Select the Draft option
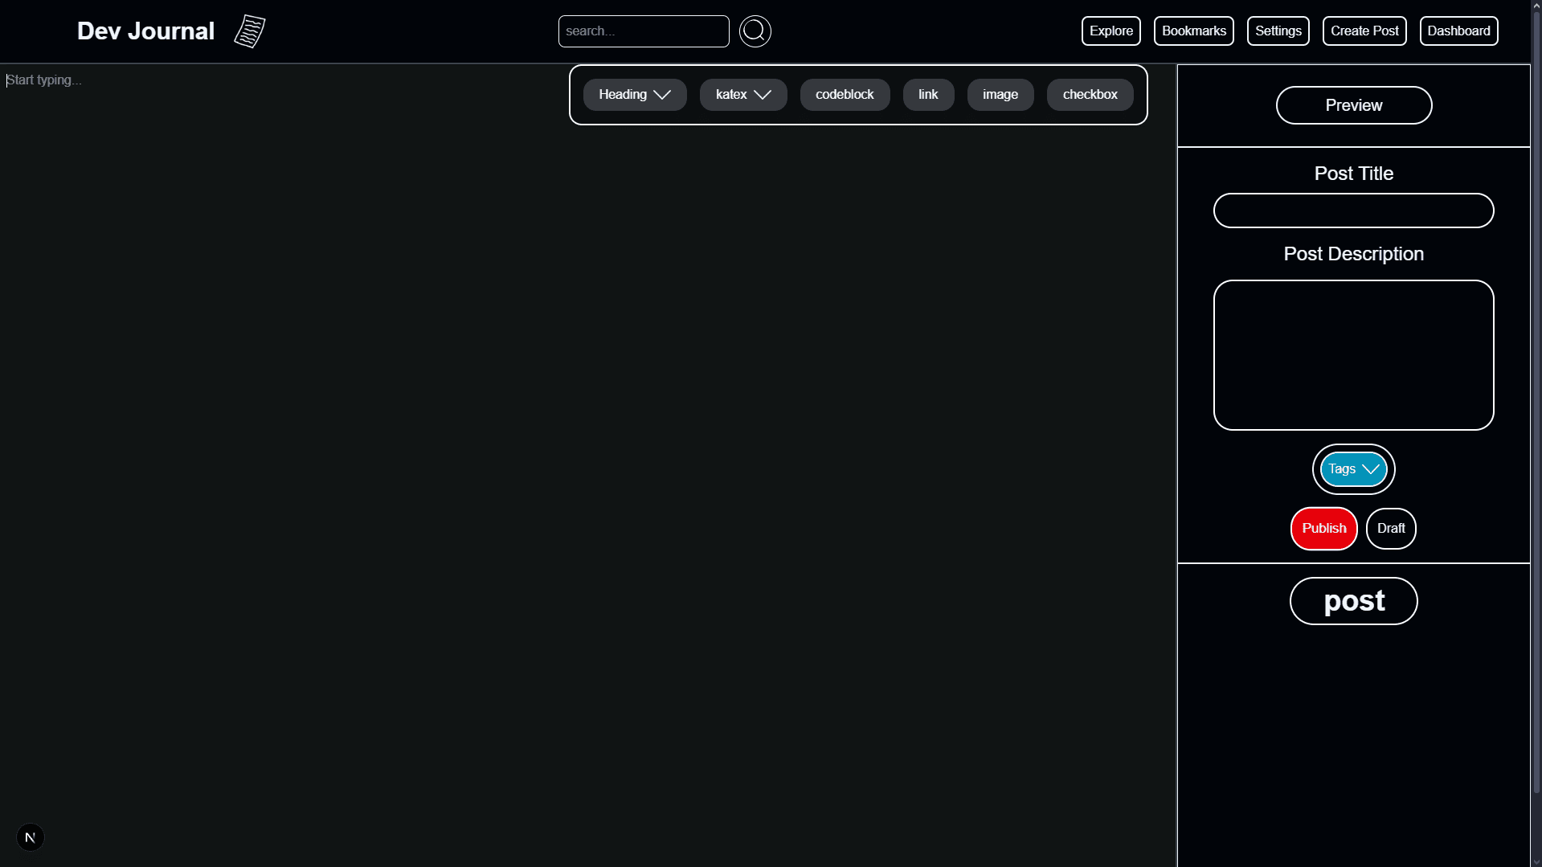 click(x=1390, y=529)
